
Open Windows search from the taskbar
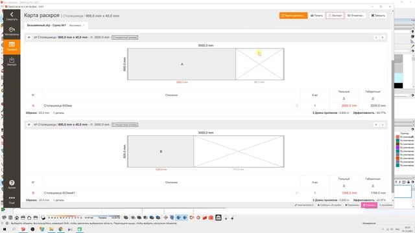tap(14, 229)
